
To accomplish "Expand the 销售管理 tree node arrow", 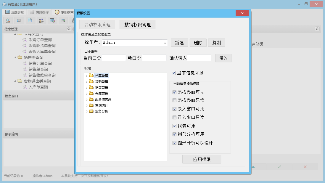I will point(86,88).
